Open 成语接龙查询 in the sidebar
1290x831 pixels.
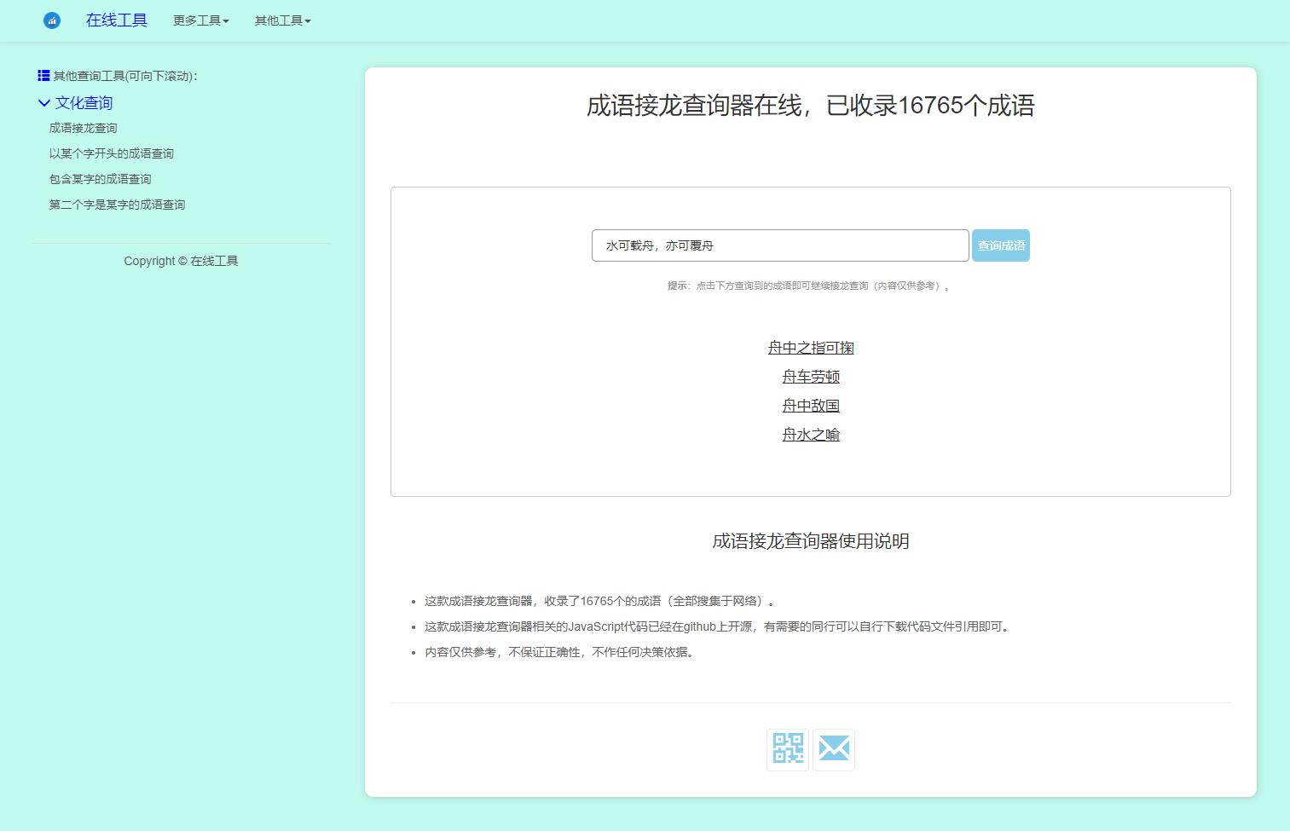click(x=83, y=128)
